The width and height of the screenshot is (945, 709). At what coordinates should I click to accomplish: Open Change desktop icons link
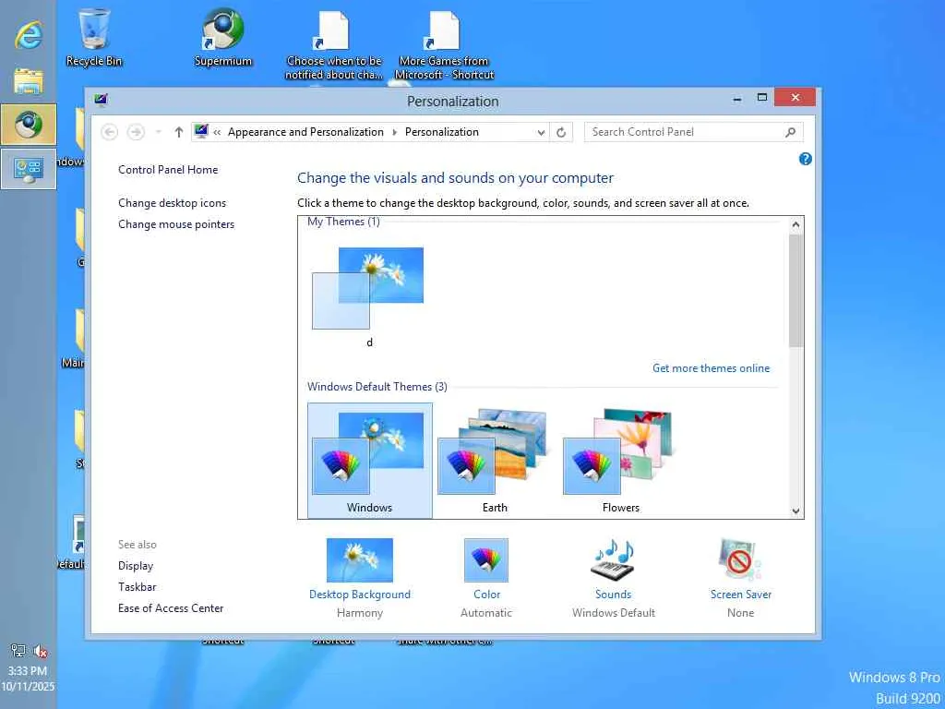(173, 202)
